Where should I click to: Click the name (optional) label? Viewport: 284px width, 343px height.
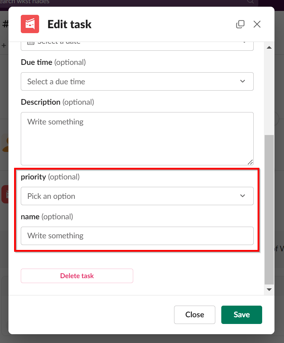pyautogui.click(x=47, y=217)
